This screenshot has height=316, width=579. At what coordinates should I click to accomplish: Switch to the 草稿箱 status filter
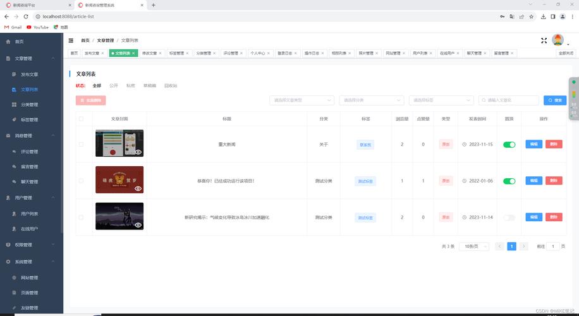click(149, 85)
